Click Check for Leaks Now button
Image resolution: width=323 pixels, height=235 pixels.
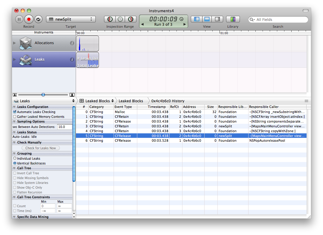[x=41, y=148]
